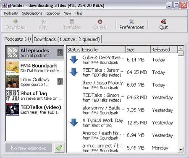Click the 12.85 MB size cell
189x158 pixels.
click(137, 123)
